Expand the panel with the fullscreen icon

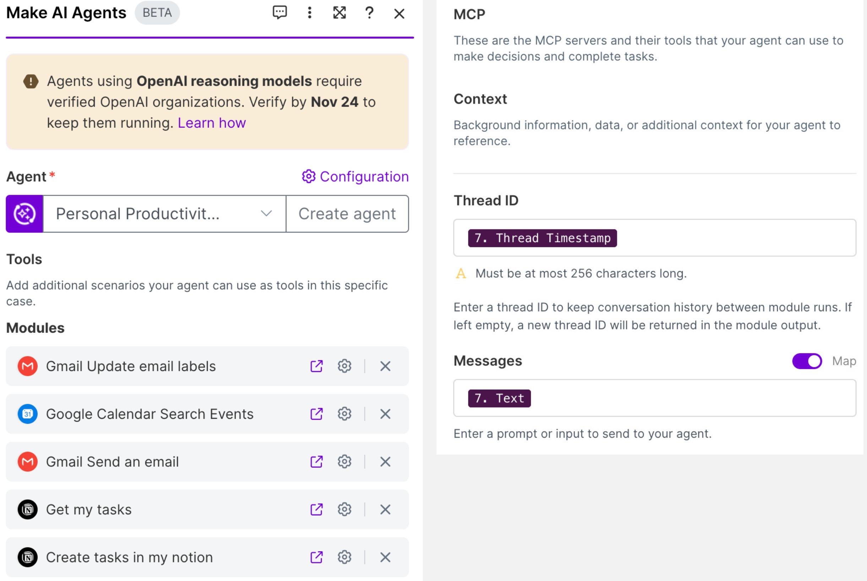point(339,12)
